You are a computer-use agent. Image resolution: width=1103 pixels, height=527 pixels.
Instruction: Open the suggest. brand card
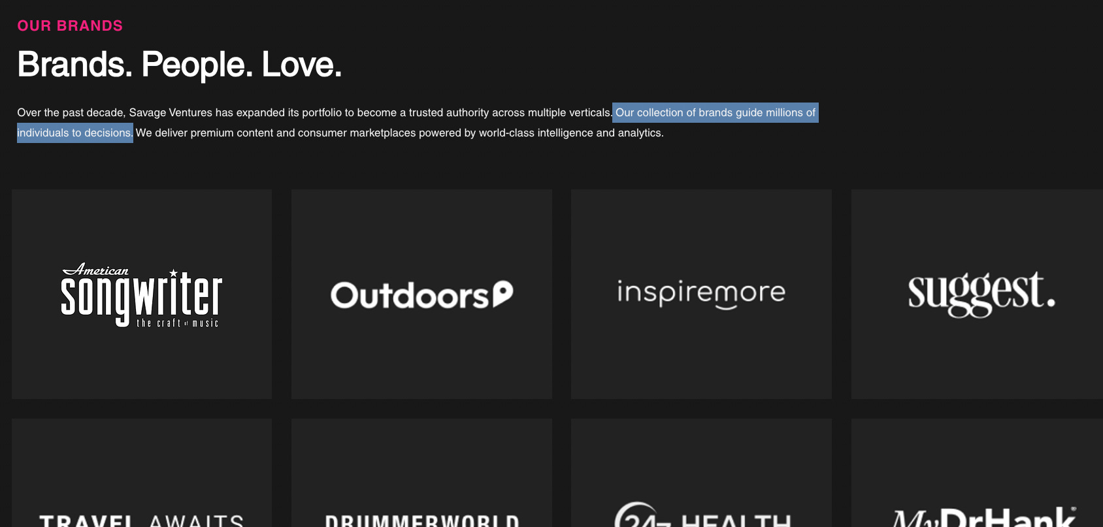click(x=977, y=295)
